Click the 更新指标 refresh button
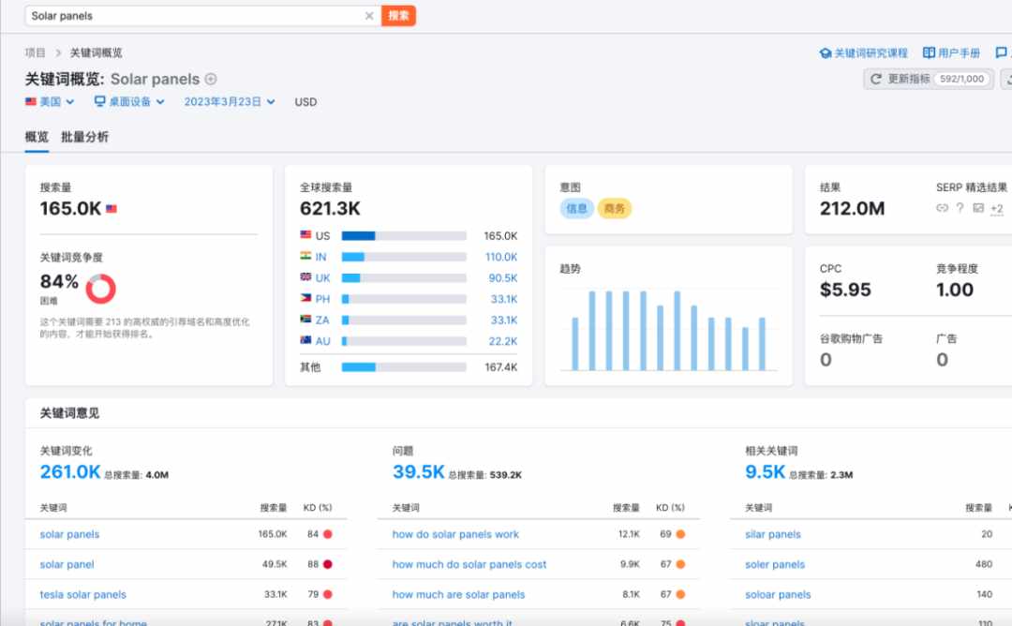Image resolution: width=1012 pixels, height=626 pixels. click(928, 79)
